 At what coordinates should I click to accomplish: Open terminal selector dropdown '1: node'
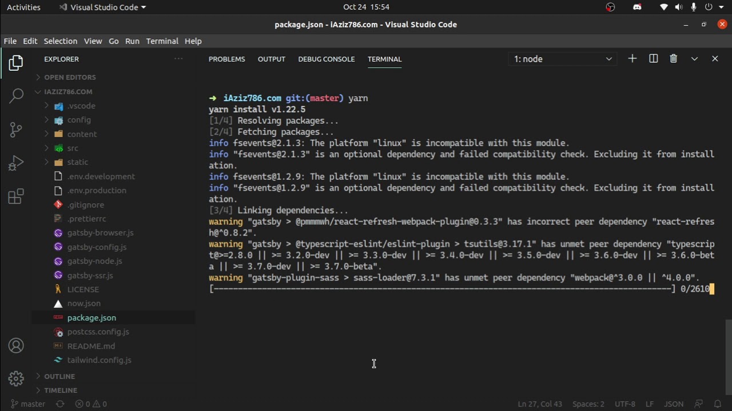563,59
